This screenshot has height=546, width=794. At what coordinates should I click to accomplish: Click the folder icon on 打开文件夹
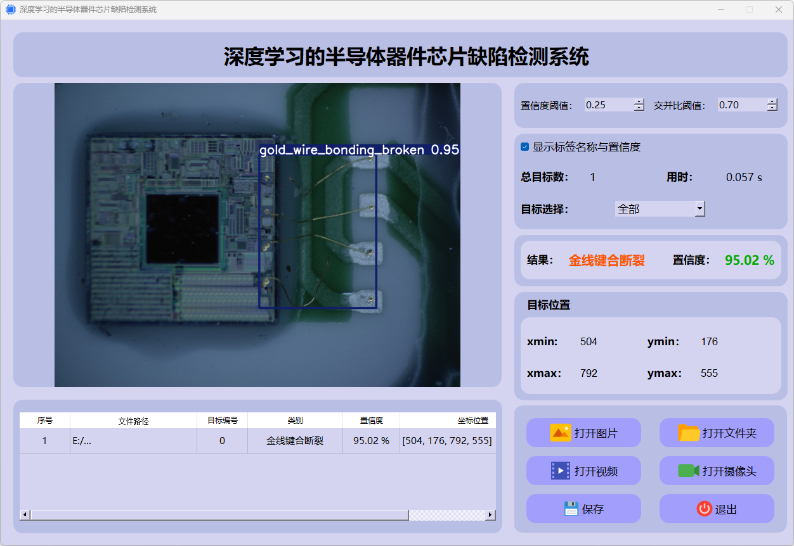pos(689,433)
